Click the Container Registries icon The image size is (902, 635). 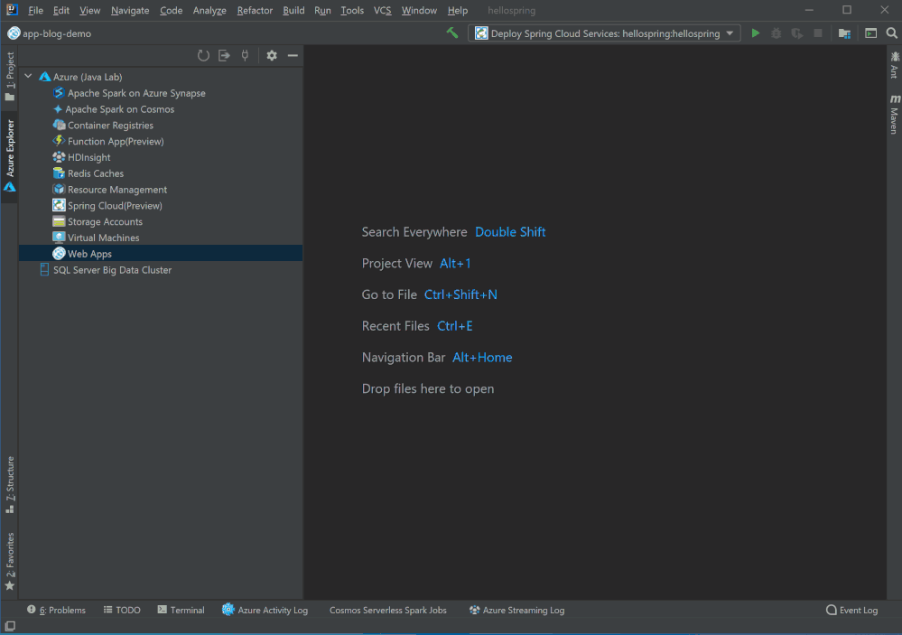[x=59, y=125]
